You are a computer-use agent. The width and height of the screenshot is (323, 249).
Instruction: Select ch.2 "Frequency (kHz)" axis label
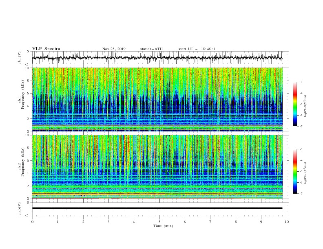tap(23, 162)
